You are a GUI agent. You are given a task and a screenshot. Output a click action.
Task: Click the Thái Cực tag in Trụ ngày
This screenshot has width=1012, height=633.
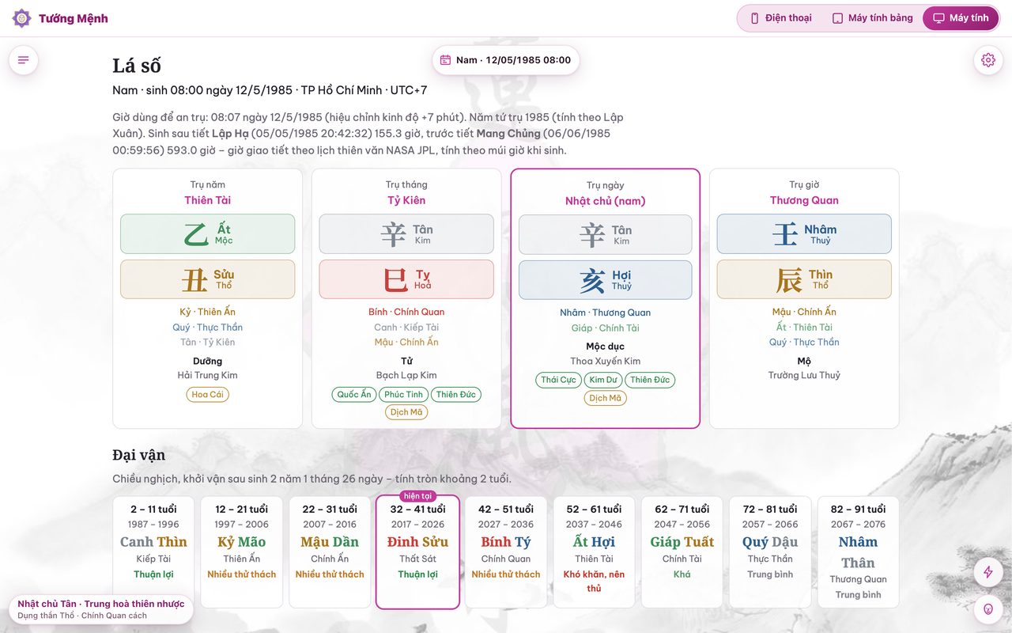[x=558, y=380]
